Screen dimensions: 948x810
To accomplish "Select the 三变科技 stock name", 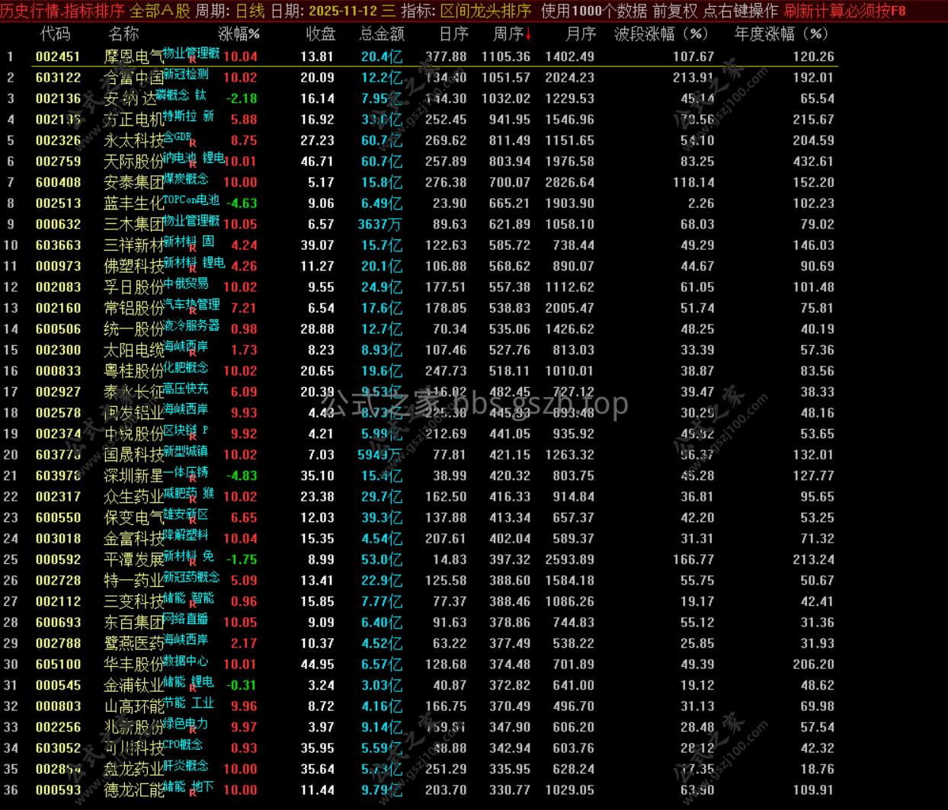I will [x=133, y=601].
